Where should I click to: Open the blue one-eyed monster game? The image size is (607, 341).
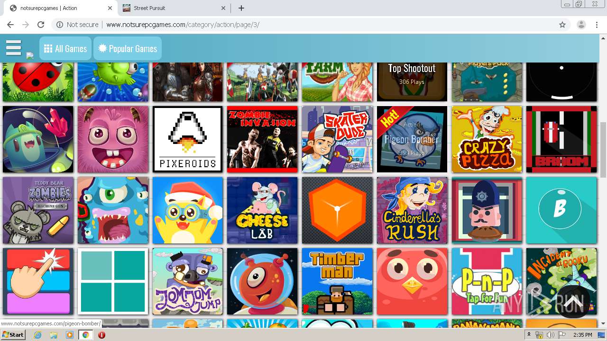coord(113,210)
